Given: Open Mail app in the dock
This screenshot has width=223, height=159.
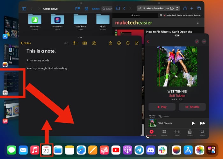Looking at the screenshot, I should coord(23,150).
